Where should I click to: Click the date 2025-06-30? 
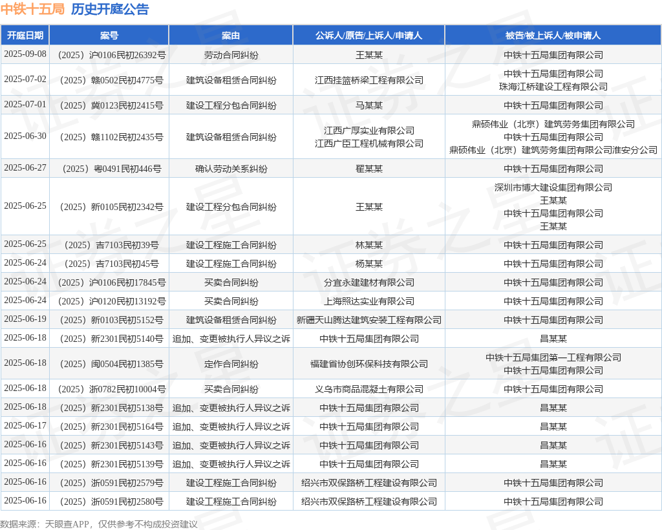pos(25,136)
